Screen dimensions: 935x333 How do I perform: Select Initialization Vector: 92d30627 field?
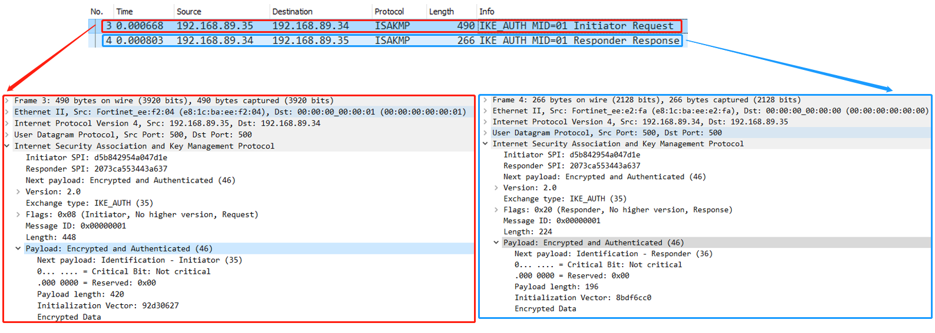[x=108, y=306]
